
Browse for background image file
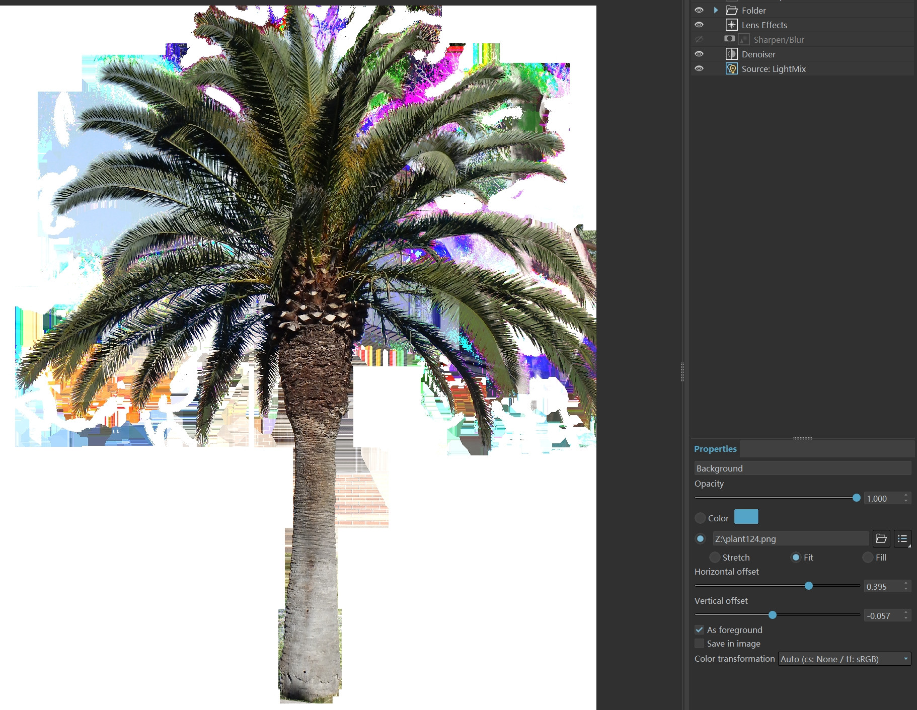point(881,538)
